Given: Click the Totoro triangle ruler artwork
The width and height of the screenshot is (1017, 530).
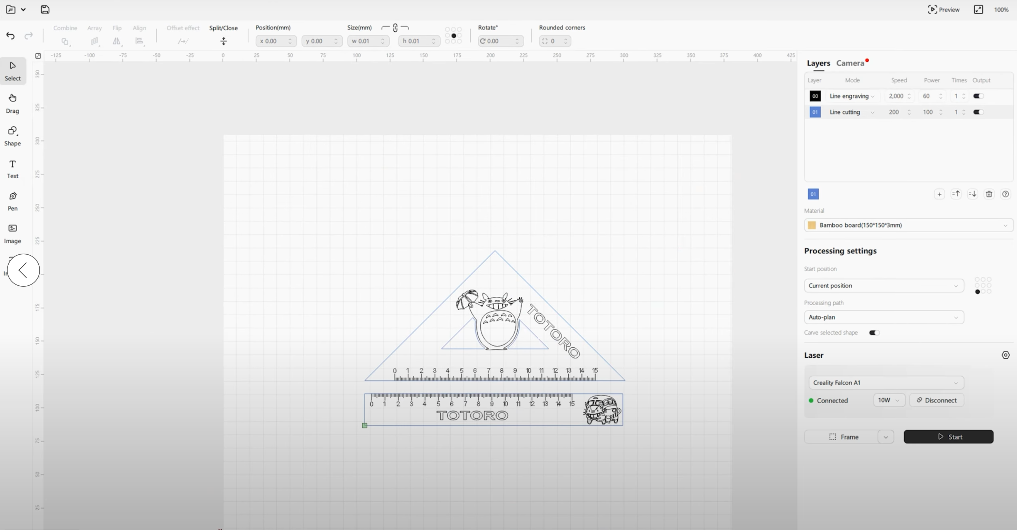Looking at the screenshot, I should [x=495, y=316].
